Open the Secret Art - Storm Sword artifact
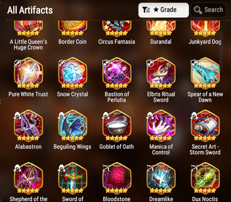This screenshot has height=202, width=231. point(205,126)
